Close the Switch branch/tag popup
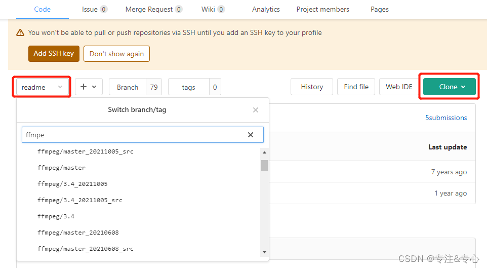The height and width of the screenshot is (268, 487). pos(256,110)
